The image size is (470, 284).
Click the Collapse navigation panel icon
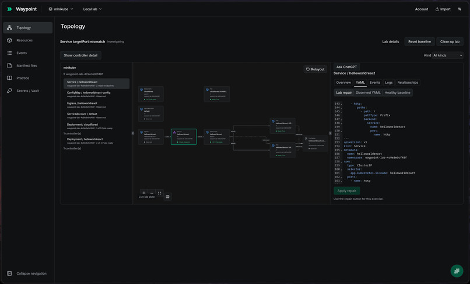point(9,273)
